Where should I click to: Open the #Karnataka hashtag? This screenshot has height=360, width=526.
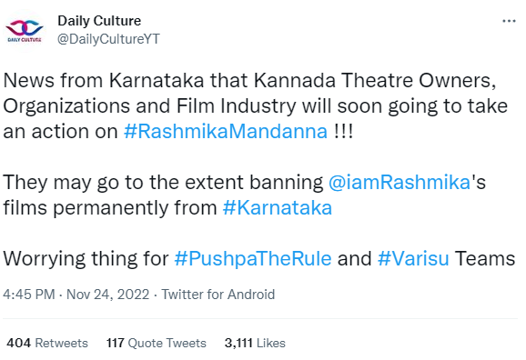(278, 208)
